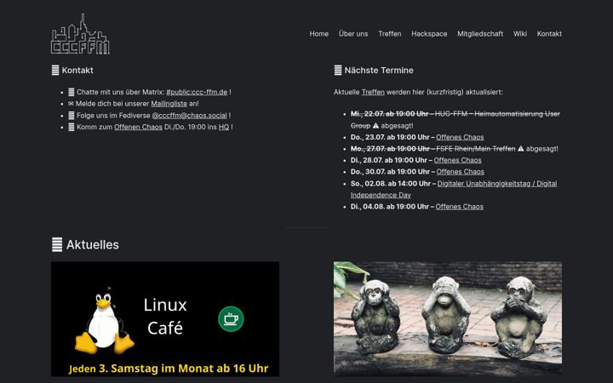Open the Mailingliste link

point(169,104)
